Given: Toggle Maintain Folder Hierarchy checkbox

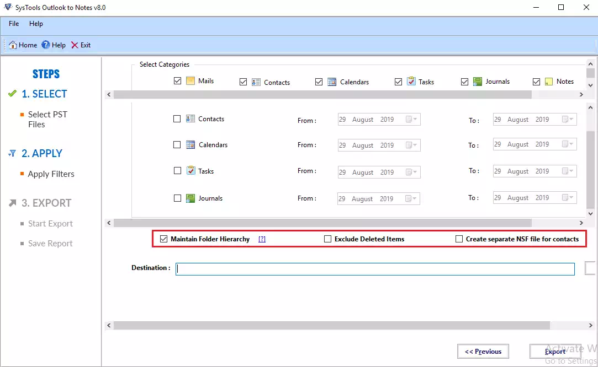Looking at the screenshot, I should (x=163, y=239).
